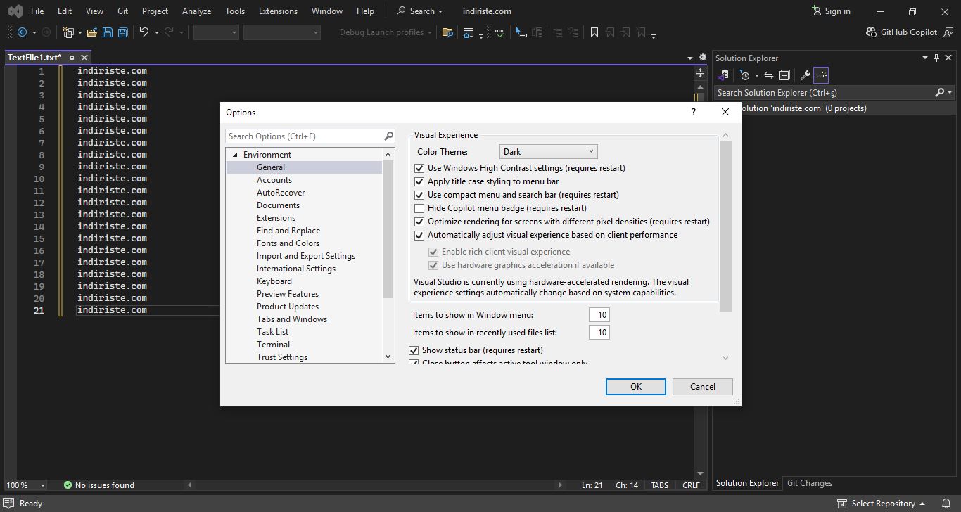961x512 pixels.
Task: Click the recently used files list count field
Action: point(599,333)
